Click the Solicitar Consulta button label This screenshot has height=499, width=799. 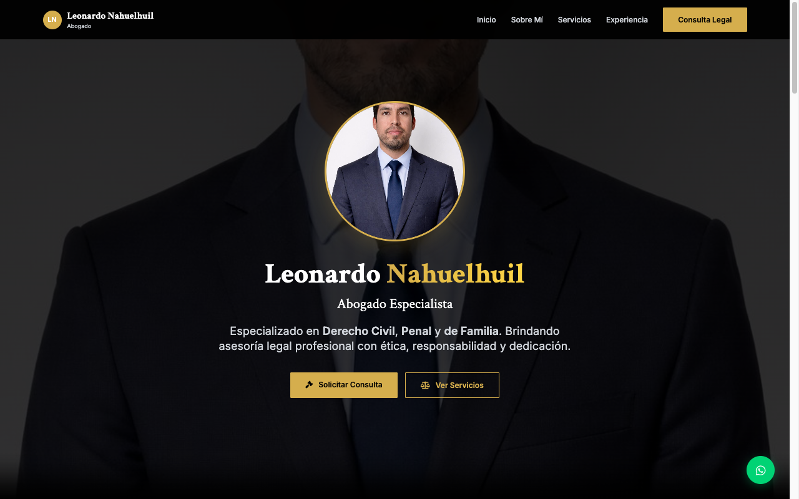point(350,385)
